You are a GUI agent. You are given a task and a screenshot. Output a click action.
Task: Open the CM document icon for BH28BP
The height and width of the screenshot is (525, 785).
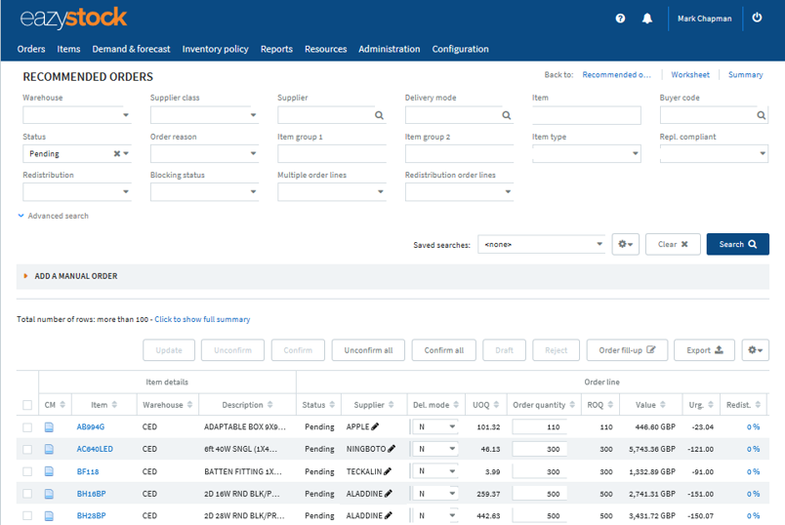[x=49, y=515]
